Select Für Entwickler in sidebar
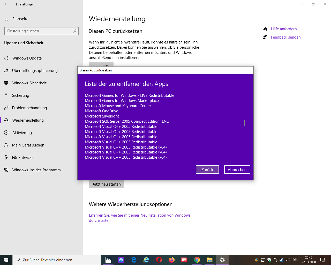The width and height of the screenshot is (331, 265). [x=41, y=158]
